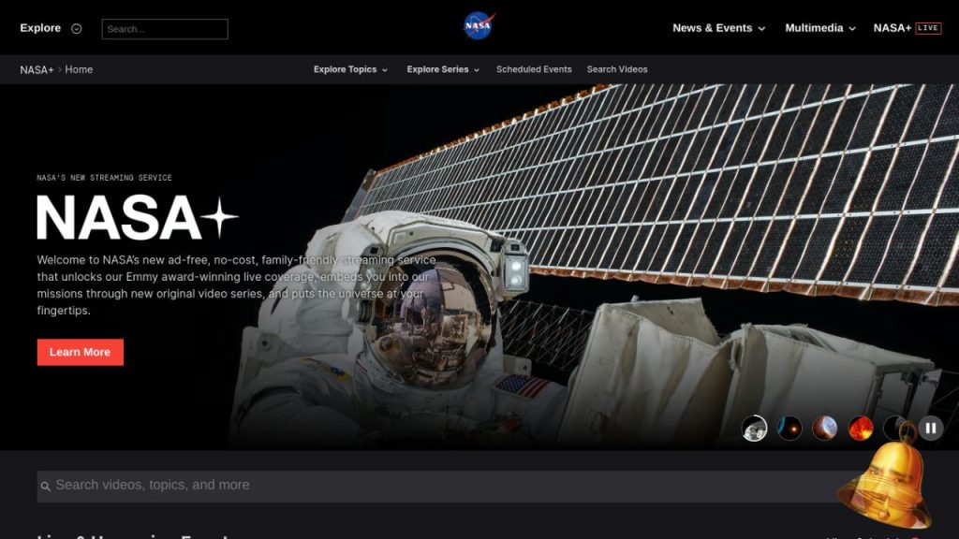
Task: Pause the hero carousel slideshow
Action: click(931, 429)
